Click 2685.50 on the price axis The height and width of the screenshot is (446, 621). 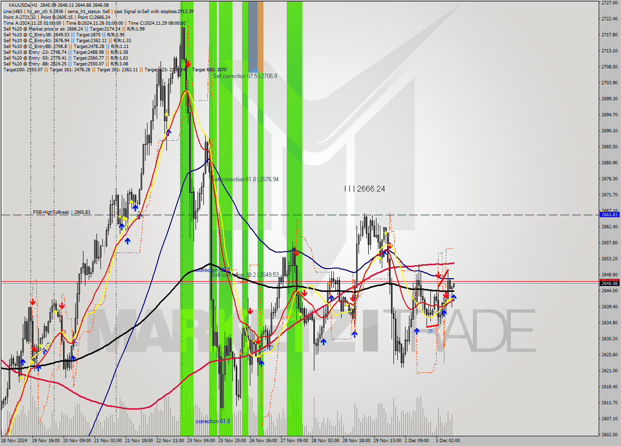(x=609, y=146)
